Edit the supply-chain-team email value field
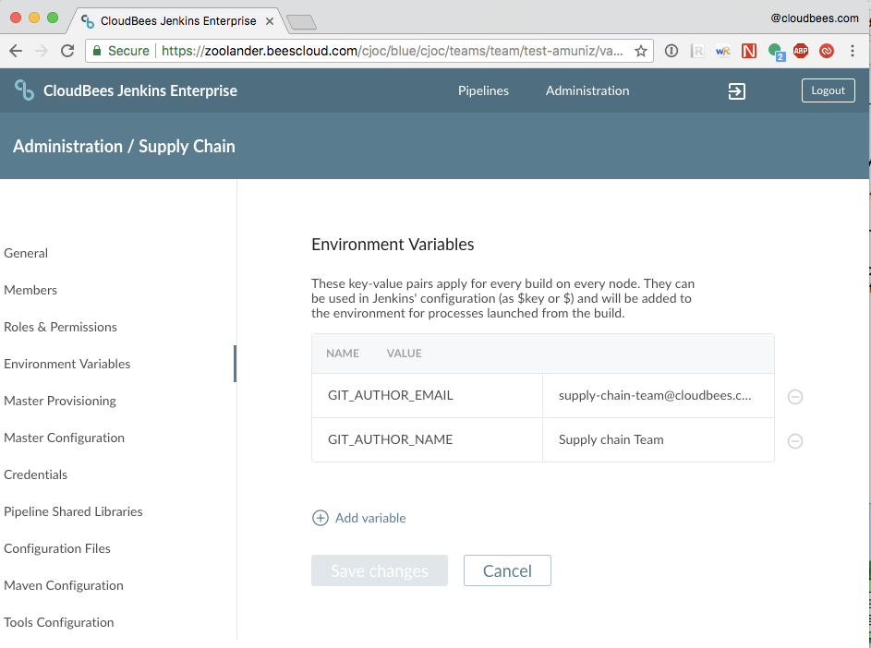This screenshot has height=648, width=871. [659, 395]
